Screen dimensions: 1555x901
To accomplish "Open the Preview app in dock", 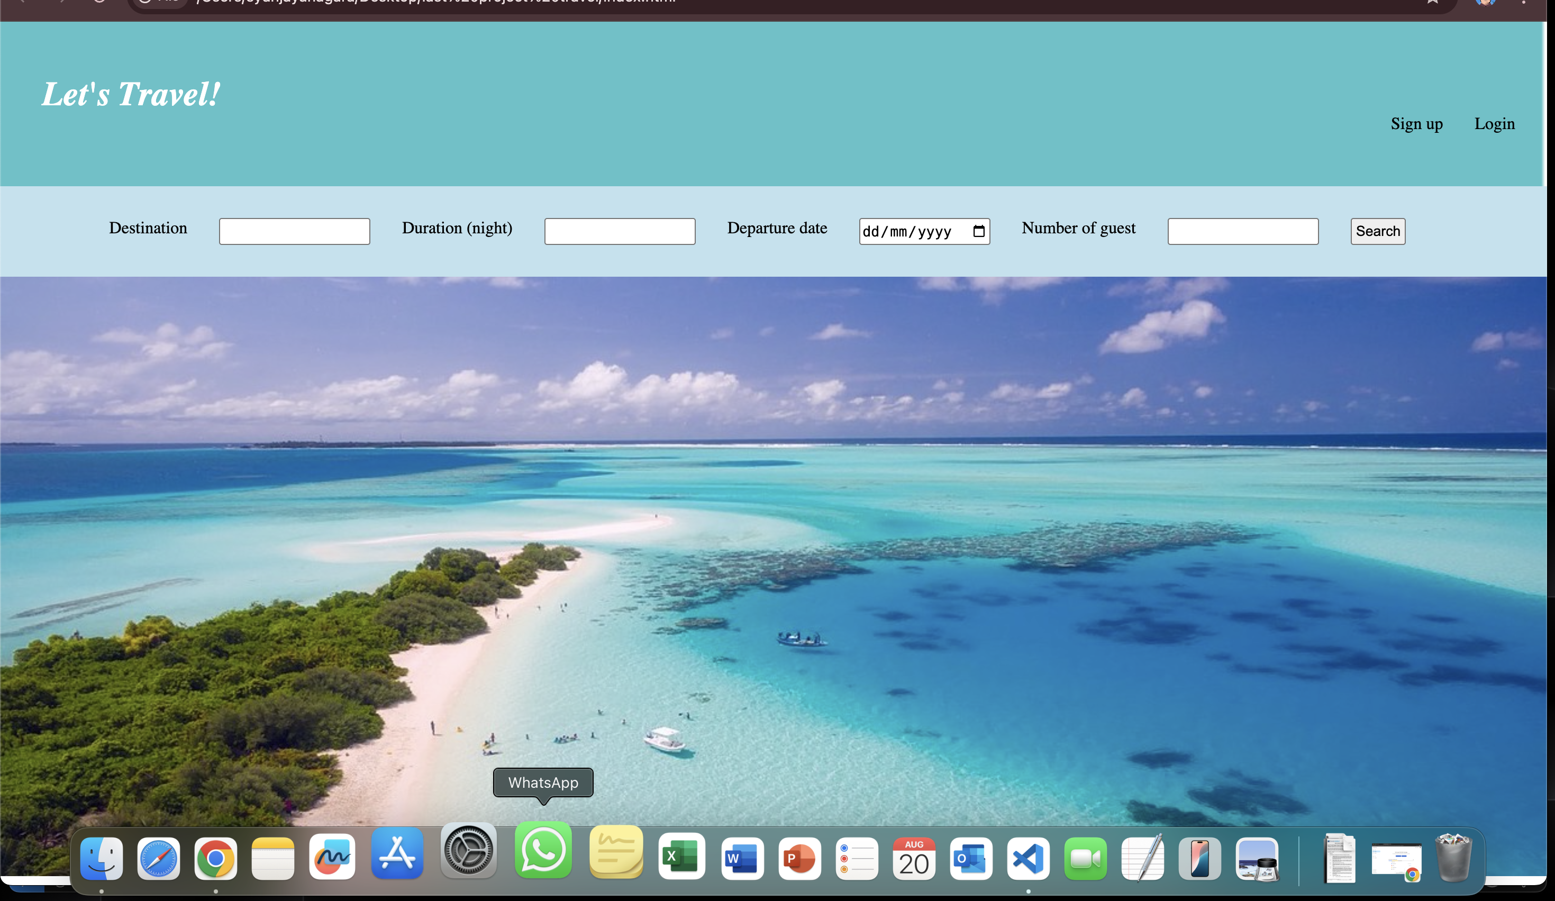I will (1257, 859).
